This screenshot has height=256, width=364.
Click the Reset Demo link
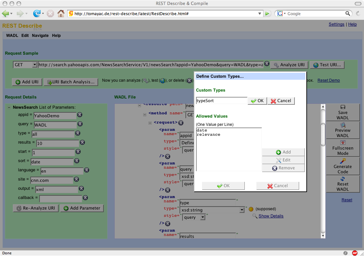(328, 80)
